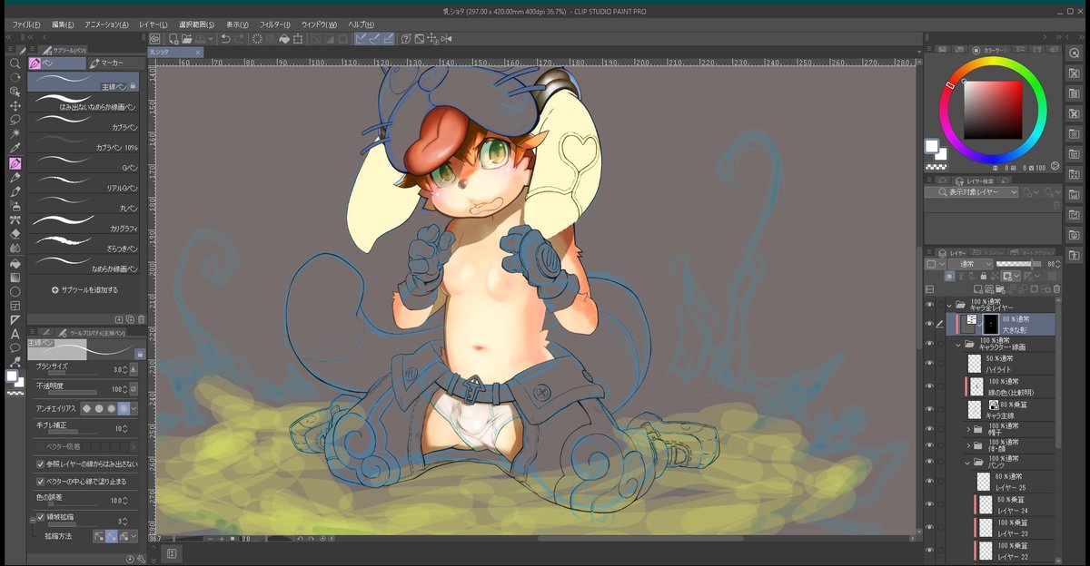Click the Quick Access icon at top right

point(1075,53)
